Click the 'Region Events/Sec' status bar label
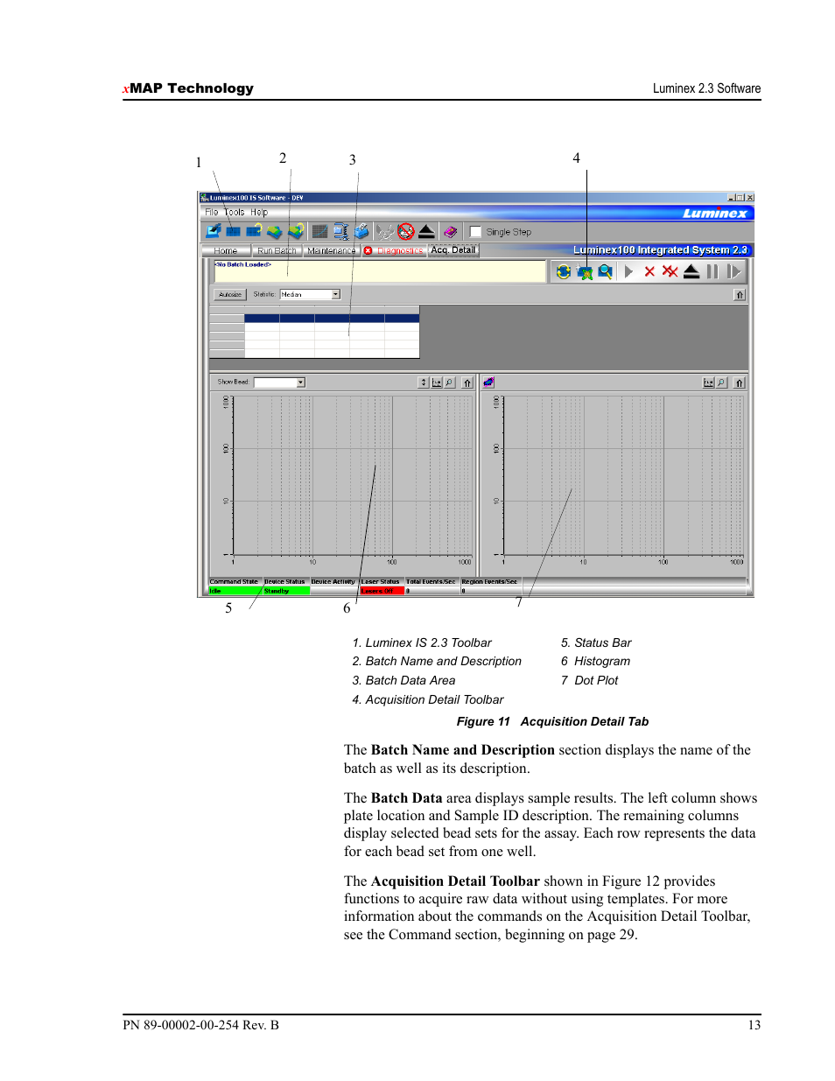 point(489,581)
